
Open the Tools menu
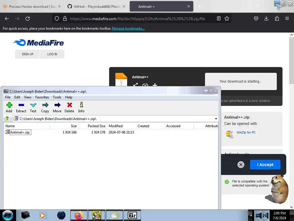[x=57, y=97]
